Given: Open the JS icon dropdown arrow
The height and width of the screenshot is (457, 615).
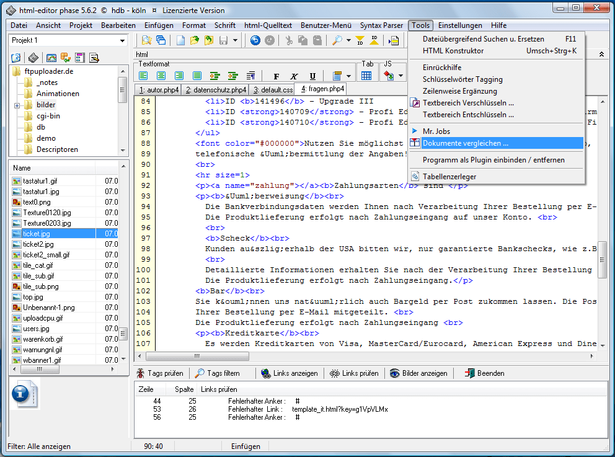Looking at the screenshot, I should (401, 76).
